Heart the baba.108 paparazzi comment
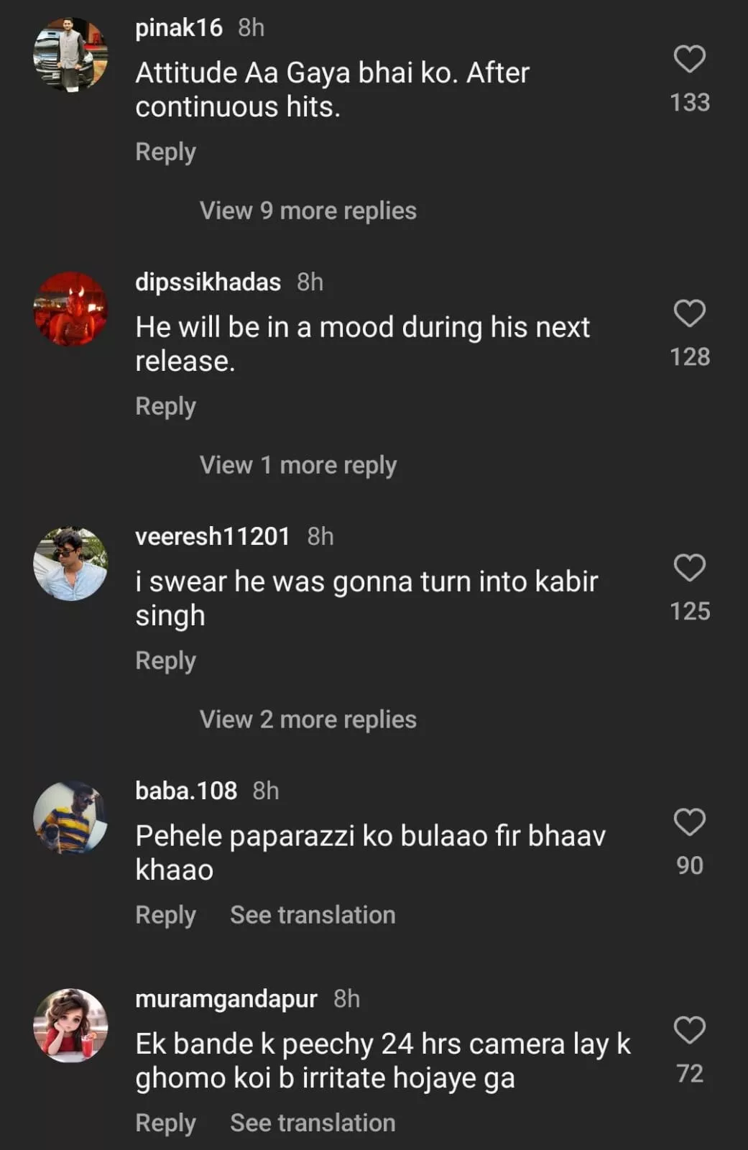Image resolution: width=748 pixels, height=1150 pixels. tap(689, 822)
